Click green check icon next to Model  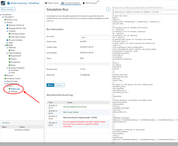pos(7,45)
